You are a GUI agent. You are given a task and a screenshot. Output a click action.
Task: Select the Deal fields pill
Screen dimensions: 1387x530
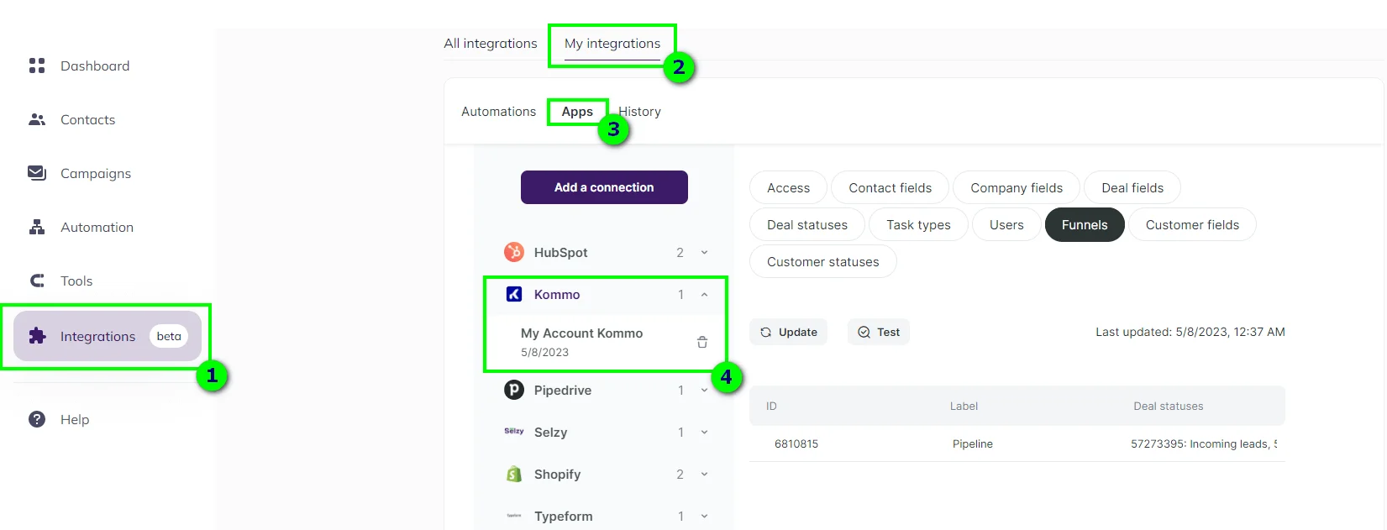[x=1132, y=188]
